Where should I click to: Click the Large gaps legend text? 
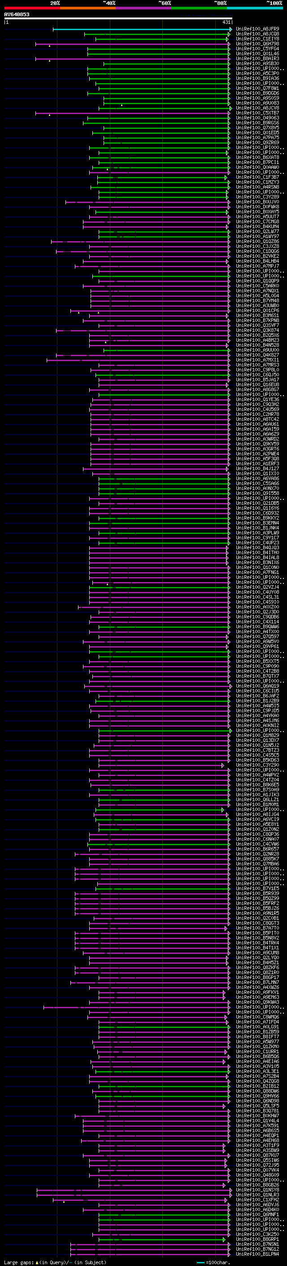55,1262
